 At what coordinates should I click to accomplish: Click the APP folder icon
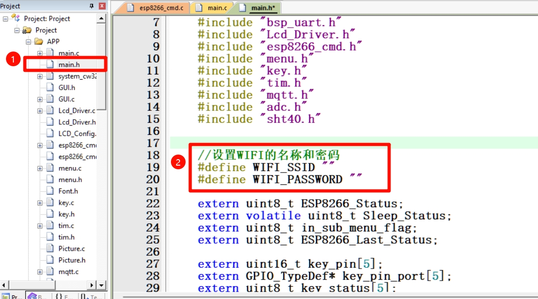pyautogui.click(x=39, y=41)
